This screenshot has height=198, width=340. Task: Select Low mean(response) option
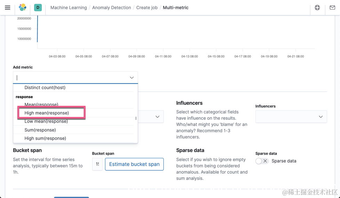(46, 121)
